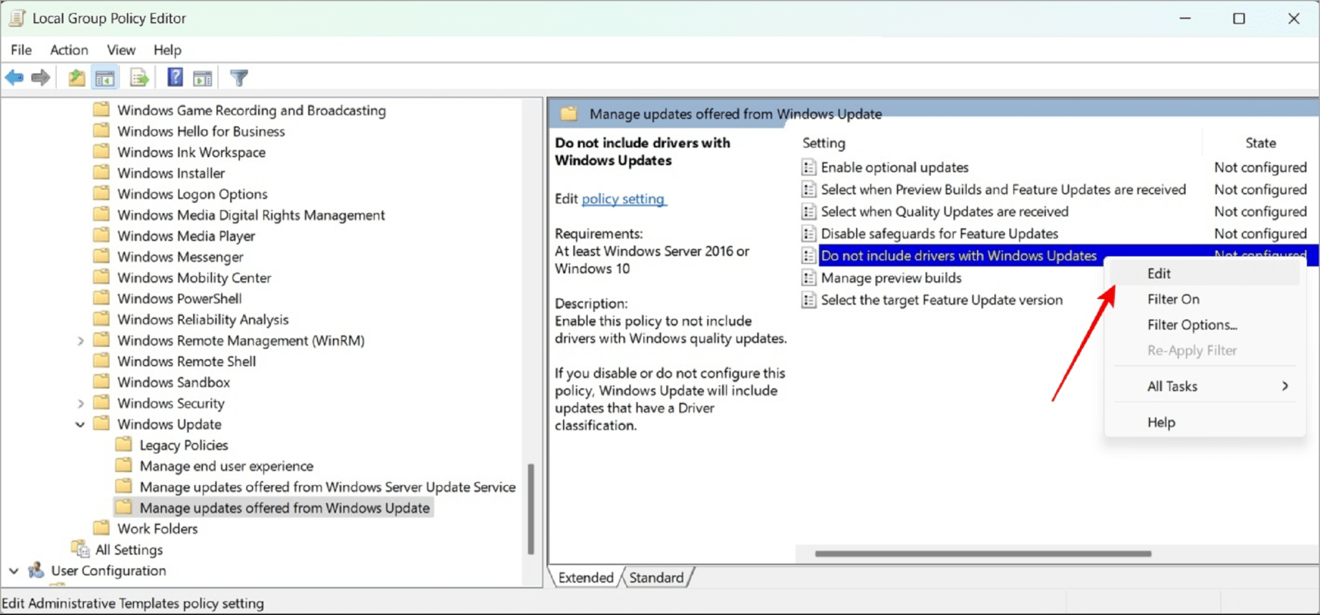
Task: Click the Windows Installer folder icon
Action: click(x=102, y=172)
